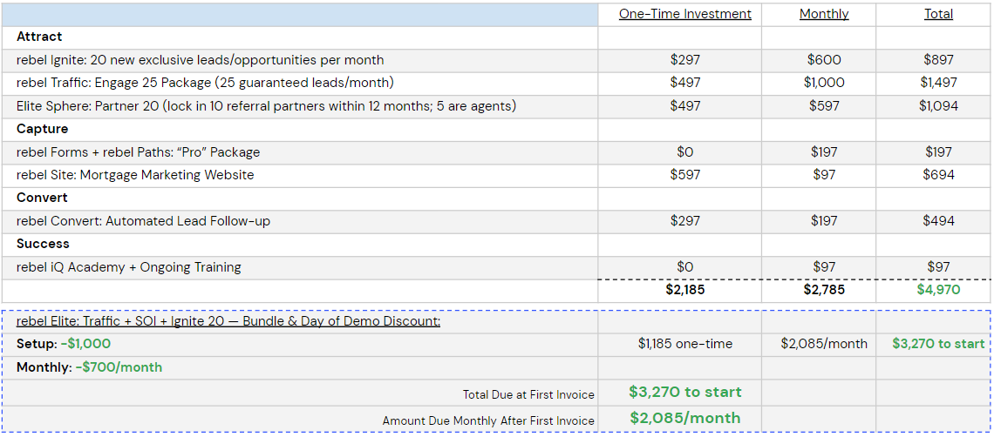The image size is (994, 437).
Task: Select rebel Site Mortgage Marketing Website label
Action: [135, 175]
